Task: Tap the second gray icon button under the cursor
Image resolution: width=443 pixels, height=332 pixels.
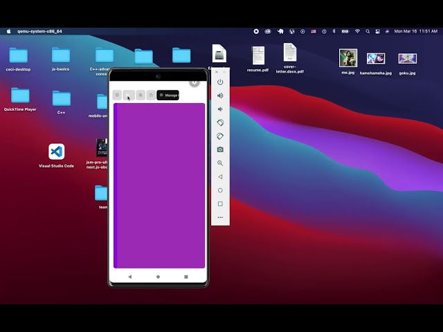Action: click(129, 95)
